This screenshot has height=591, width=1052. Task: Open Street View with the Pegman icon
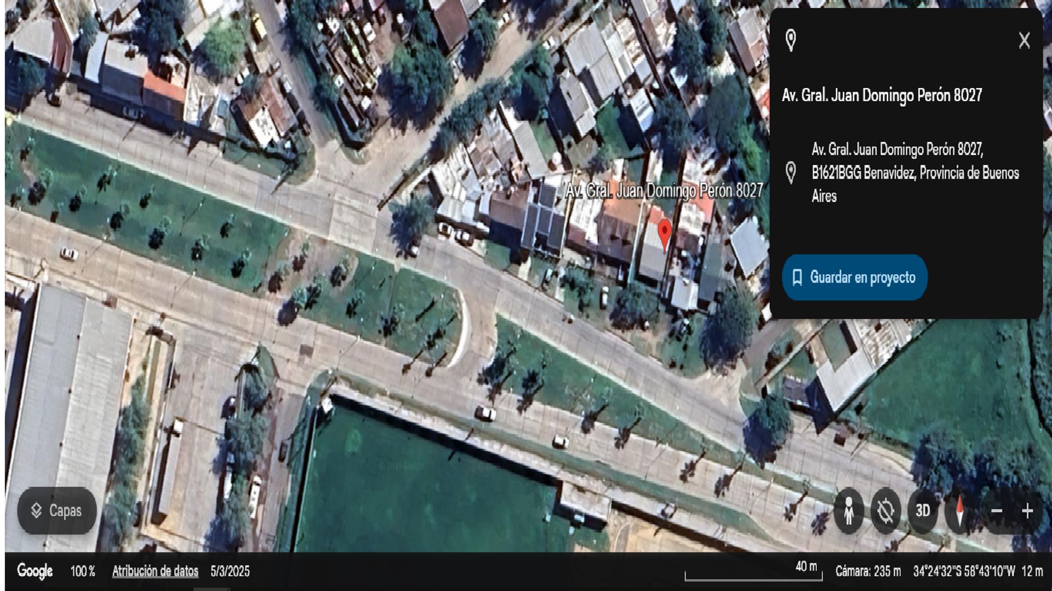[849, 511]
